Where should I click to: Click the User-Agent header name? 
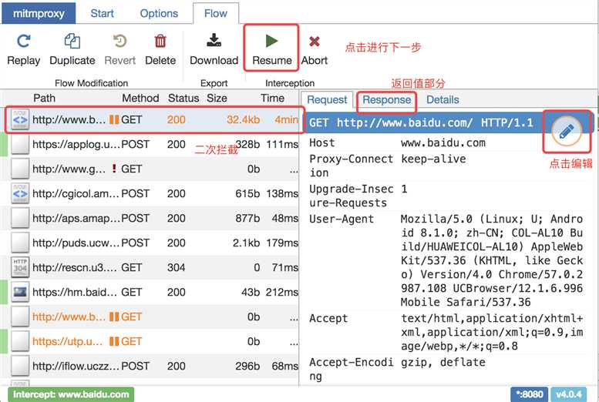coord(342,219)
